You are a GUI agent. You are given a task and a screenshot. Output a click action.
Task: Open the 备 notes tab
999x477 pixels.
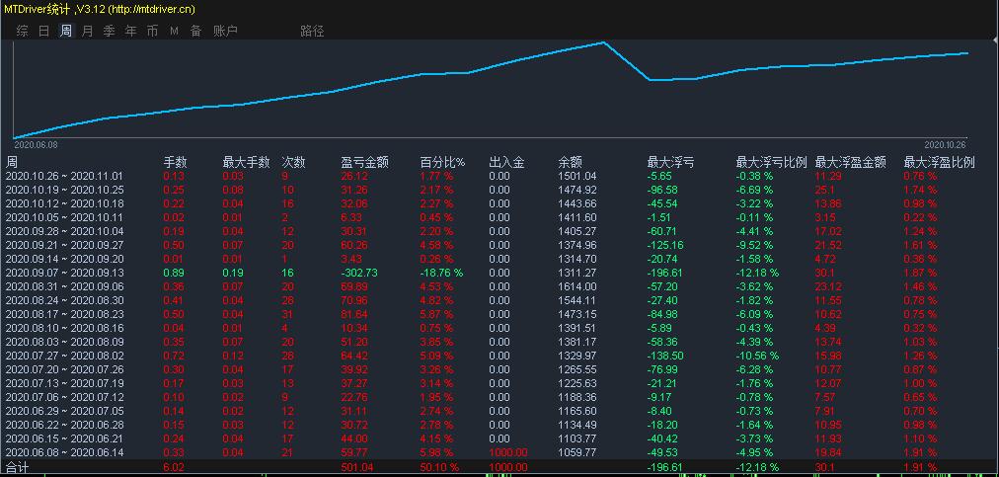click(x=195, y=31)
